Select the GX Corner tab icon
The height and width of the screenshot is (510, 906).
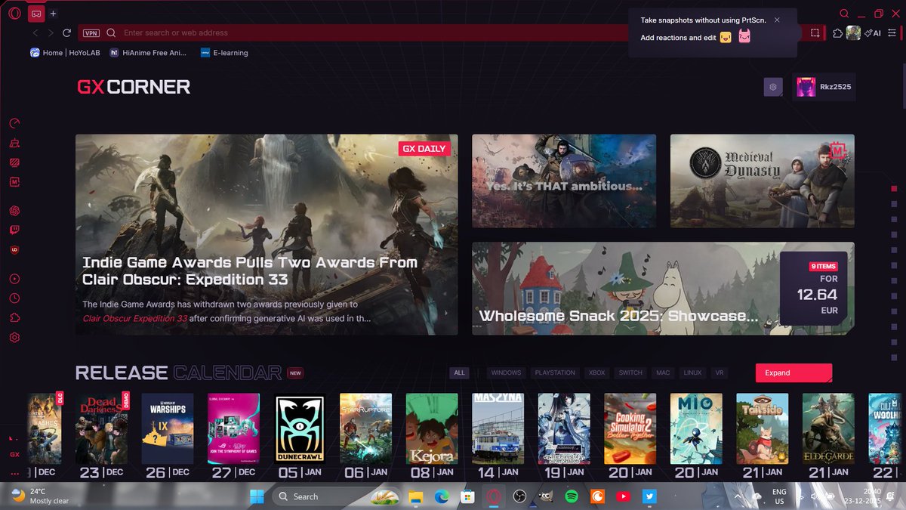[x=35, y=14]
